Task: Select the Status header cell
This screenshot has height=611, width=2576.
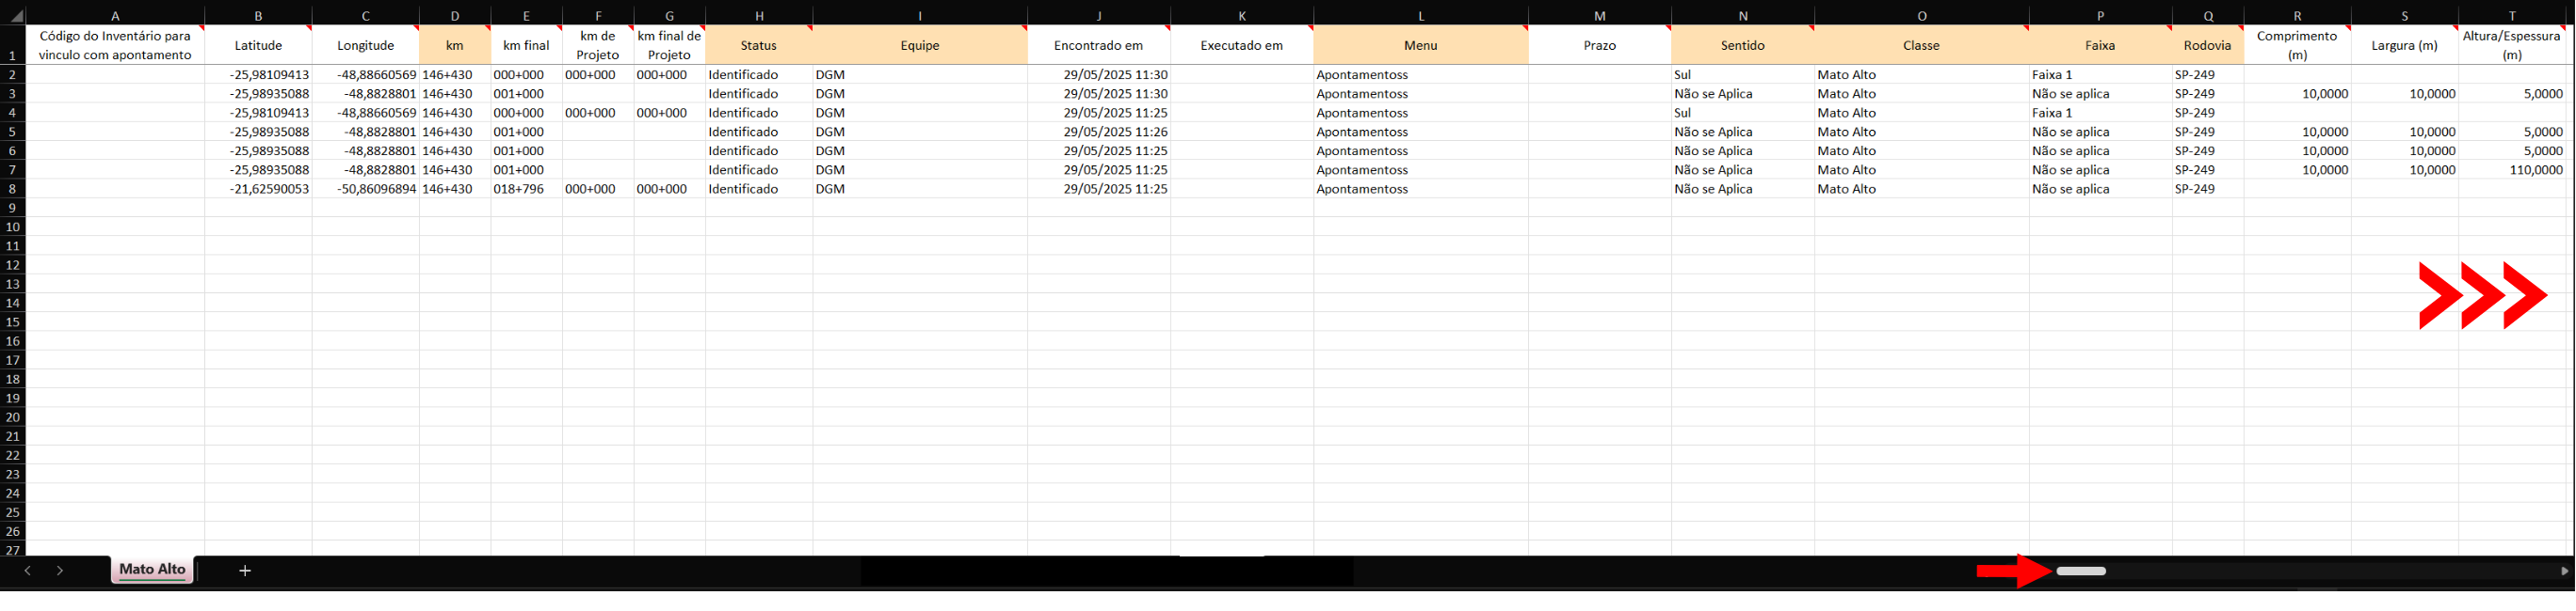Action: (x=759, y=45)
